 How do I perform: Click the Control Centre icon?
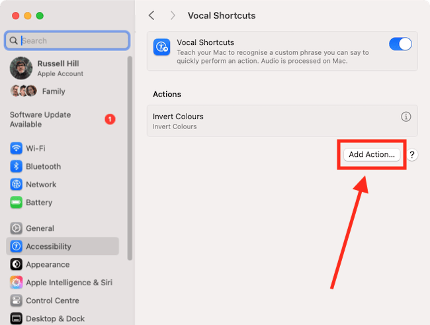(x=17, y=301)
